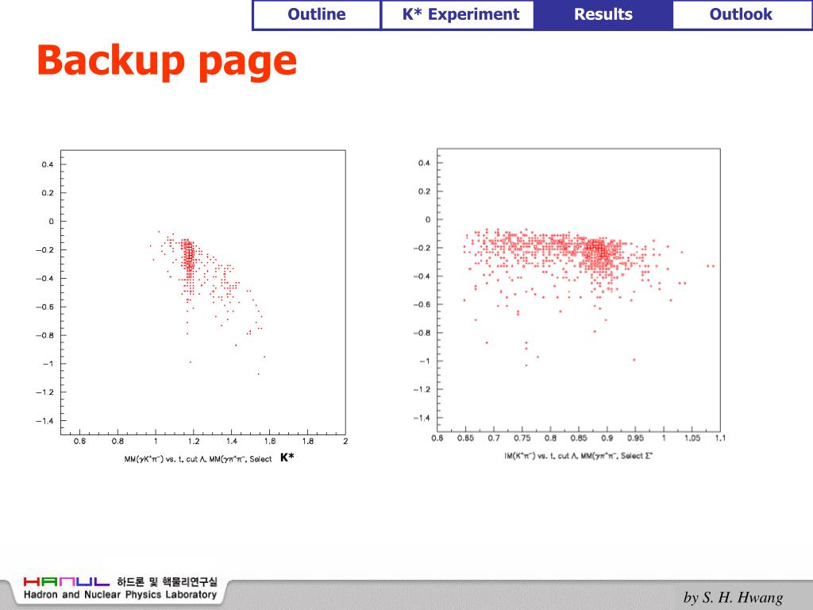Click x-axis value 1.05 on right plot
This screenshot has width=813, height=610.
pyautogui.click(x=692, y=438)
